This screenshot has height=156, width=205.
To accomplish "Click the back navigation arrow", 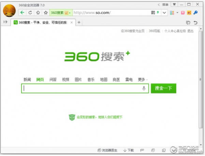I will [23, 13].
